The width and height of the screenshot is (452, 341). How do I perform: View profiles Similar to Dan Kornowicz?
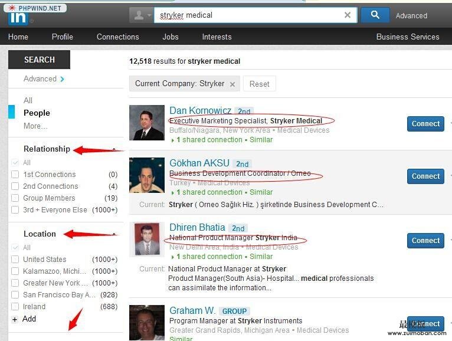click(261, 140)
